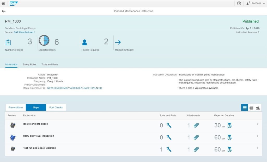Click the 'Test run and check vibration' step text

[40, 148]
